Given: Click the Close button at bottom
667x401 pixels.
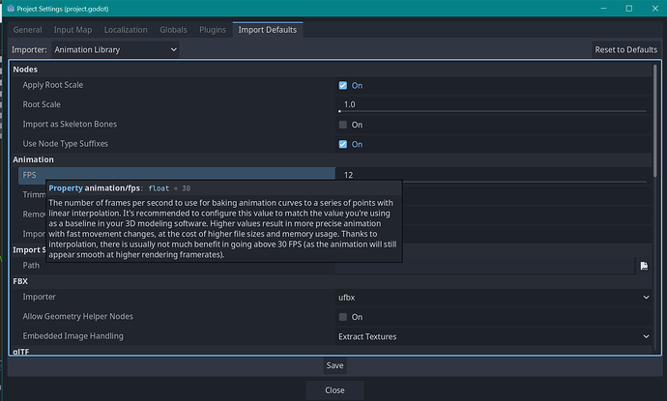Looking at the screenshot, I should 333,390.
